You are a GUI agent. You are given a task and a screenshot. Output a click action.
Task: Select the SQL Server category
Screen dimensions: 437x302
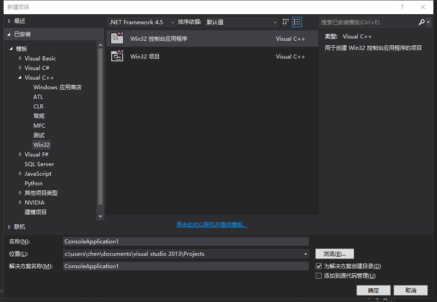point(39,164)
